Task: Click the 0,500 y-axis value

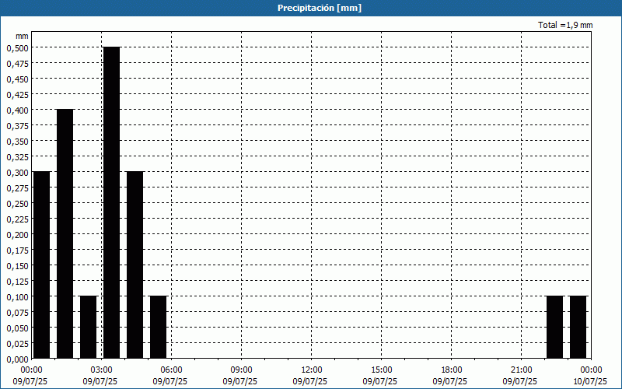Action: (x=17, y=47)
